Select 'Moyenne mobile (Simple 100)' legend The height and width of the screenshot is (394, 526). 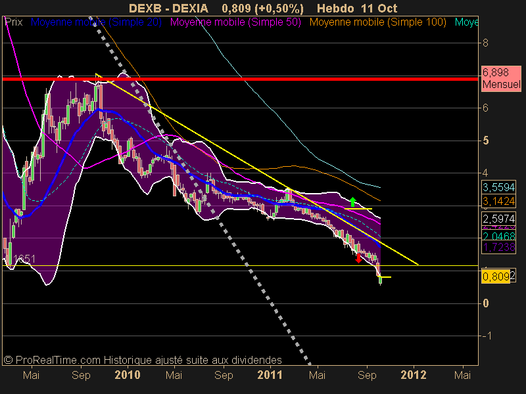coord(377,22)
